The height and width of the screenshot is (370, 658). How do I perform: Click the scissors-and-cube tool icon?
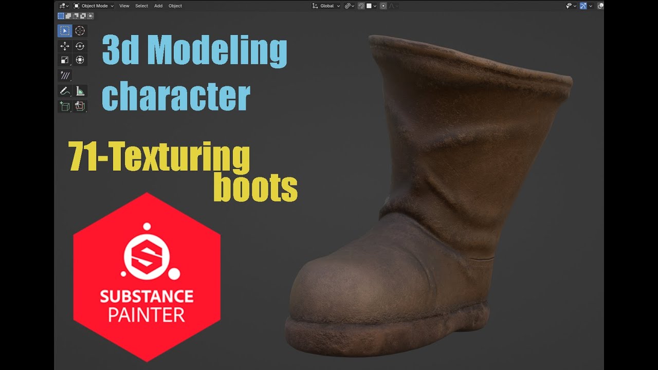(80, 106)
